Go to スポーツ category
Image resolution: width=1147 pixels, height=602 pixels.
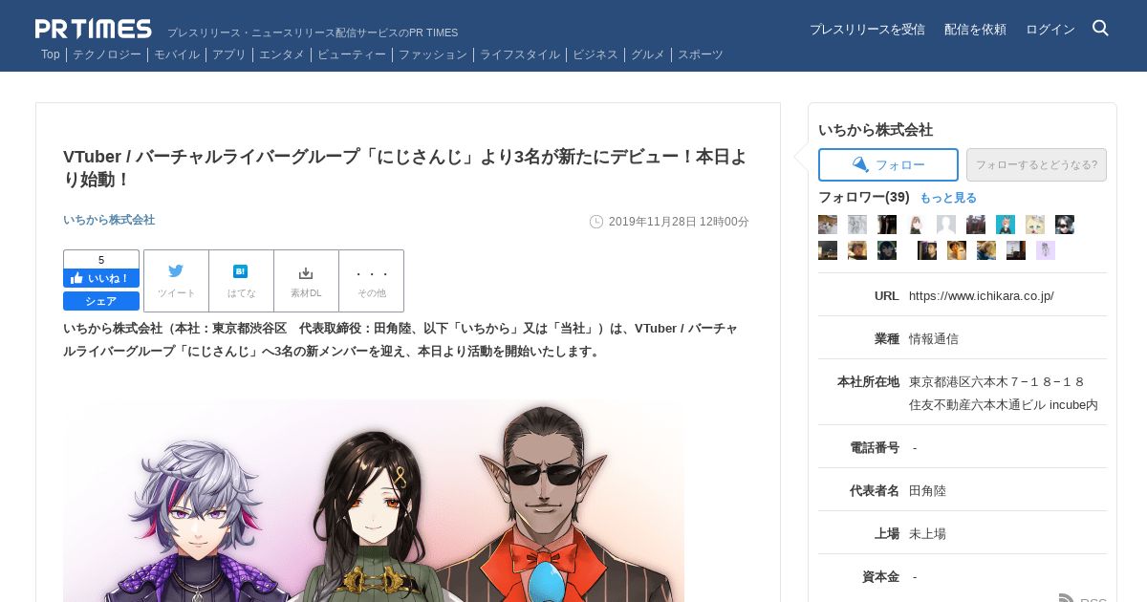pyautogui.click(x=701, y=54)
